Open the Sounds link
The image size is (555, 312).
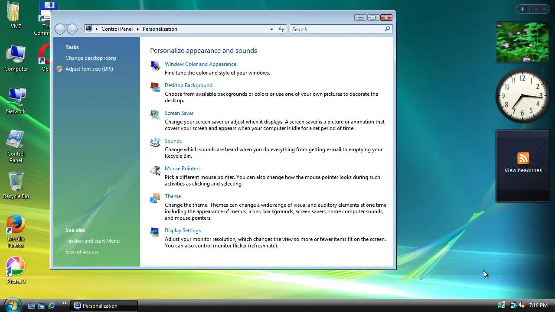[173, 141]
